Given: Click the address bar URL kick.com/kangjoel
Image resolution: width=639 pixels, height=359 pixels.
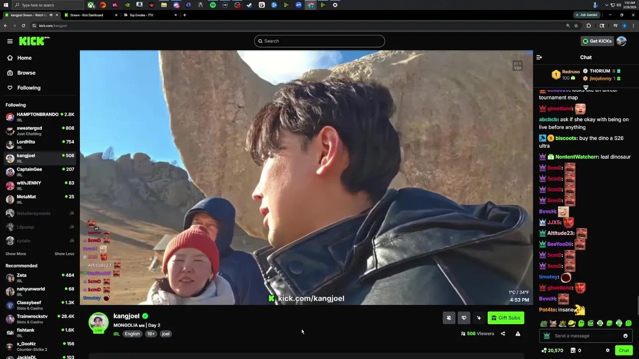Looking at the screenshot, I should point(53,25).
